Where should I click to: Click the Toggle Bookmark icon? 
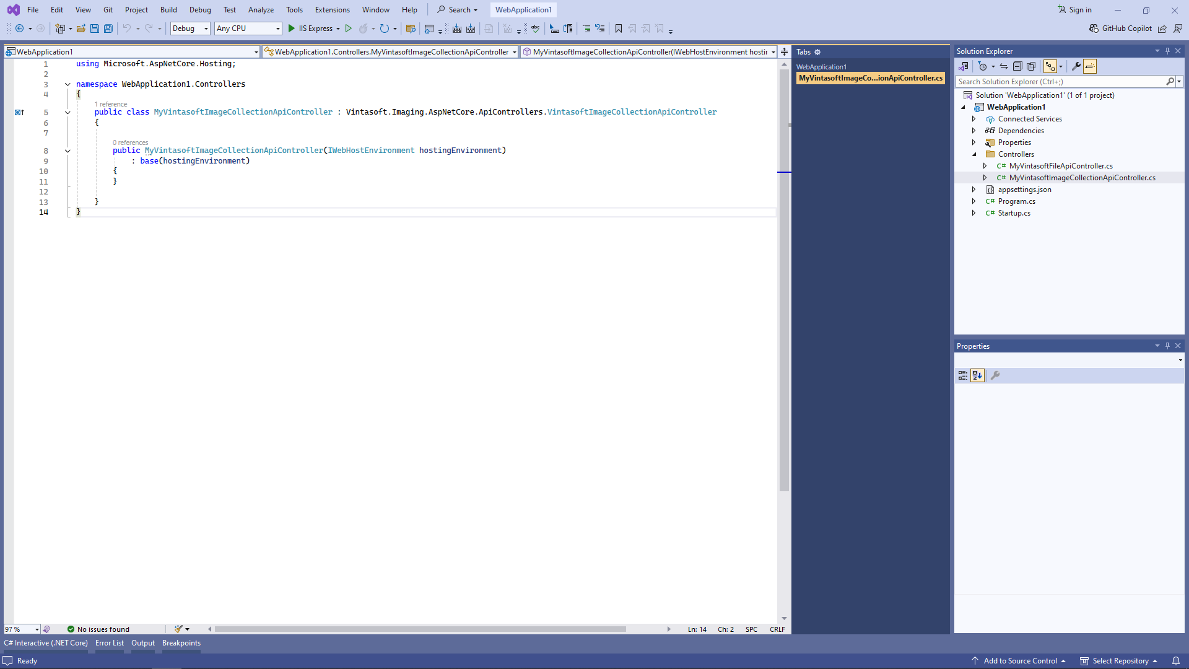pyautogui.click(x=618, y=28)
